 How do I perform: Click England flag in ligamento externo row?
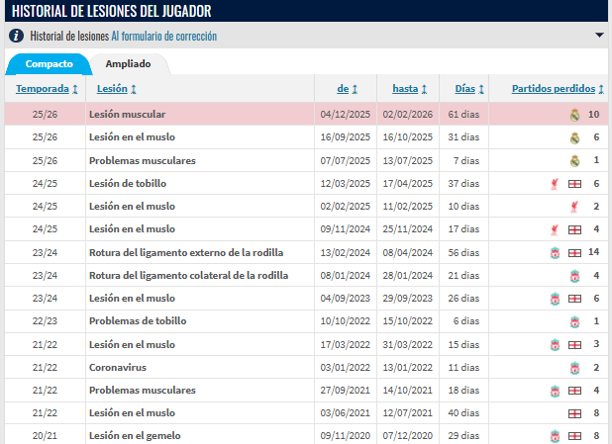(x=574, y=253)
